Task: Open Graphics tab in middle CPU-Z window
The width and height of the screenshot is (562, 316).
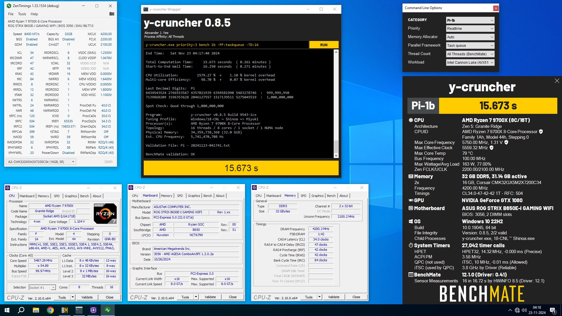Action: point(194,196)
